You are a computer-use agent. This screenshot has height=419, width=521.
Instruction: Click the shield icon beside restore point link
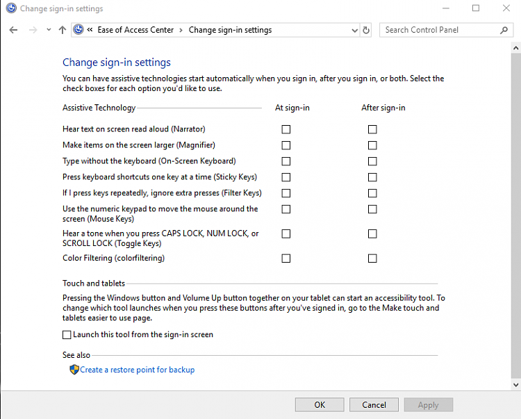(74, 370)
